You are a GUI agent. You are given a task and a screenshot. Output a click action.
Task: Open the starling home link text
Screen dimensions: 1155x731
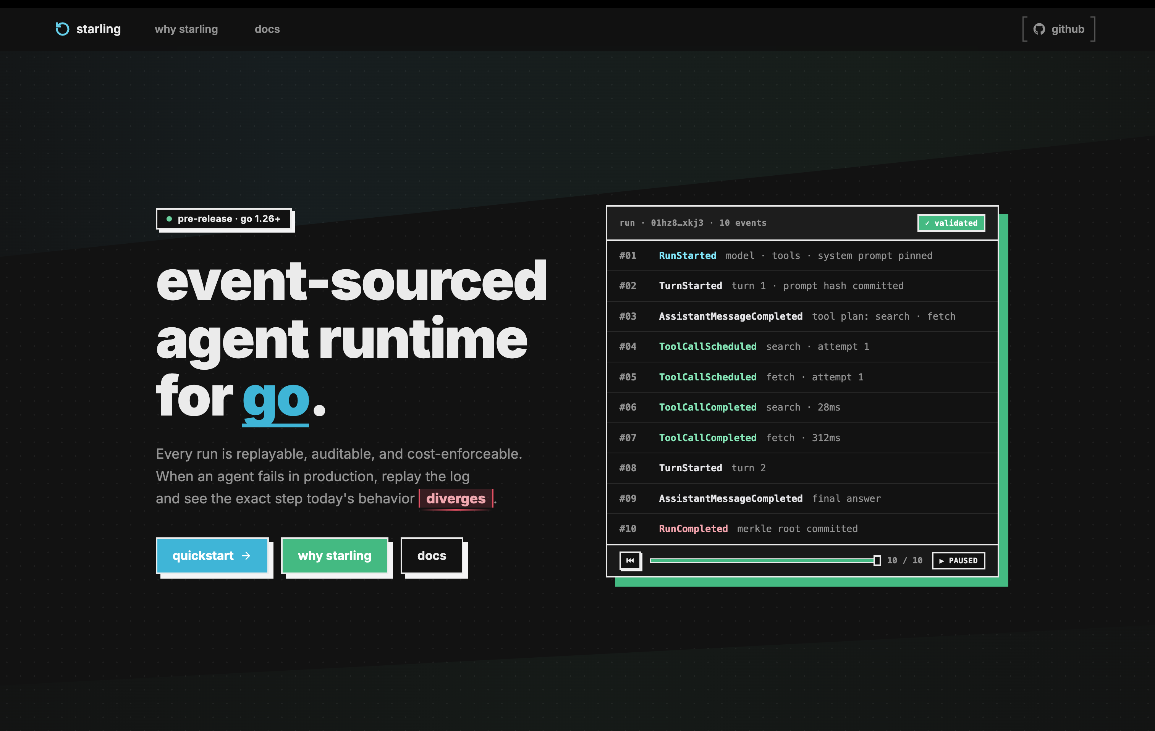98,29
